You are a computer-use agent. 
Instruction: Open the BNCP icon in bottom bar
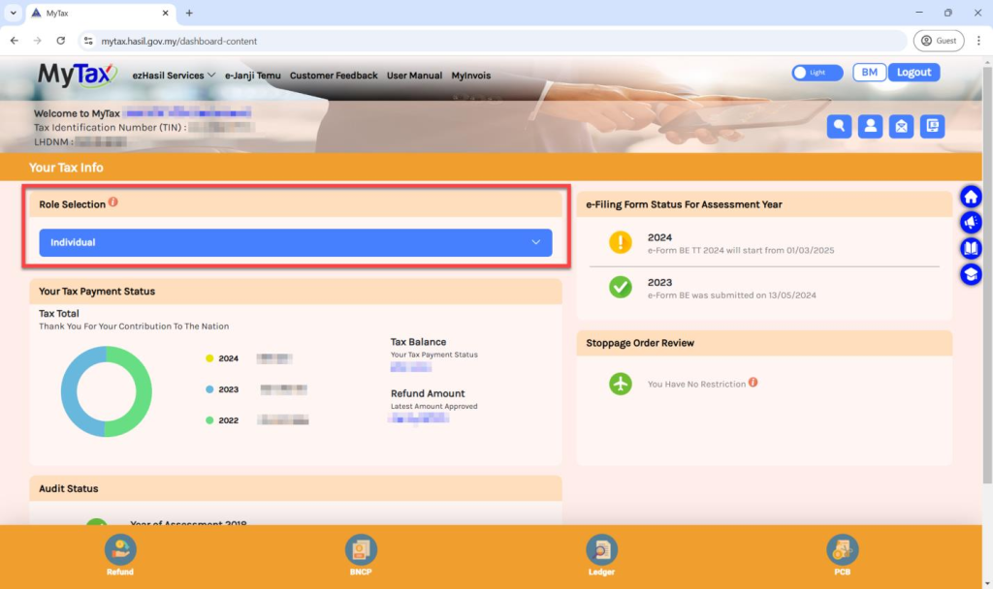(x=361, y=555)
